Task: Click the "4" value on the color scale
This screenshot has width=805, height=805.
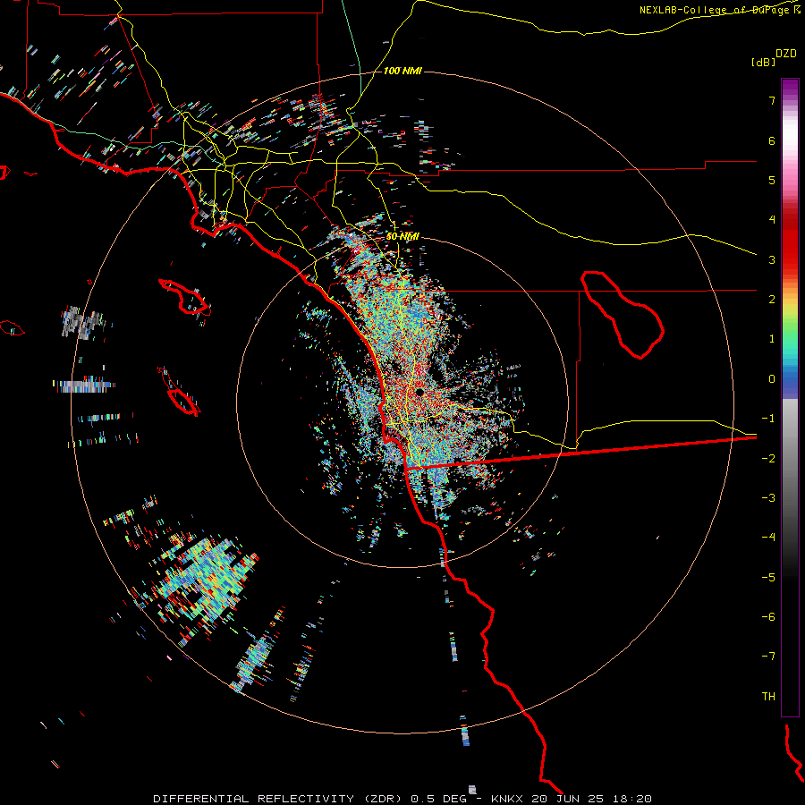Action: 772,220
